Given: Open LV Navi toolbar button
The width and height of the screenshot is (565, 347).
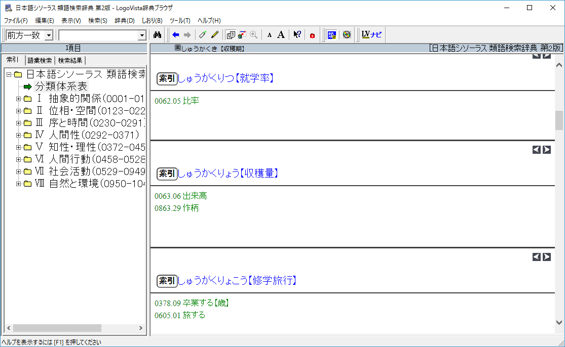Looking at the screenshot, I should click(371, 35).
